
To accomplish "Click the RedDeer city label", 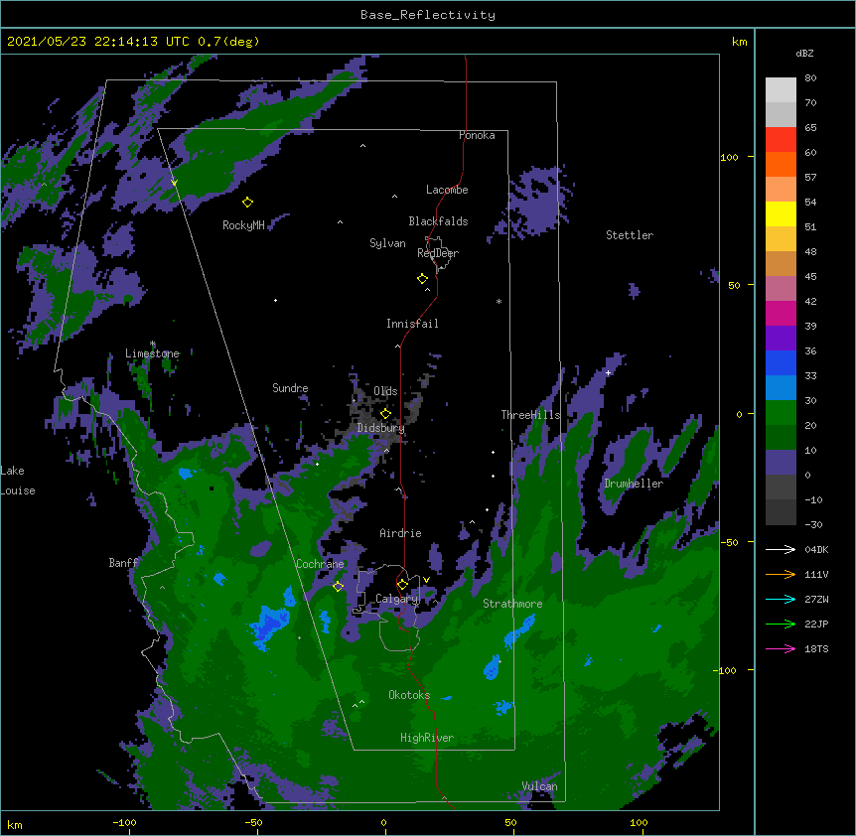I will coord(438,253).
